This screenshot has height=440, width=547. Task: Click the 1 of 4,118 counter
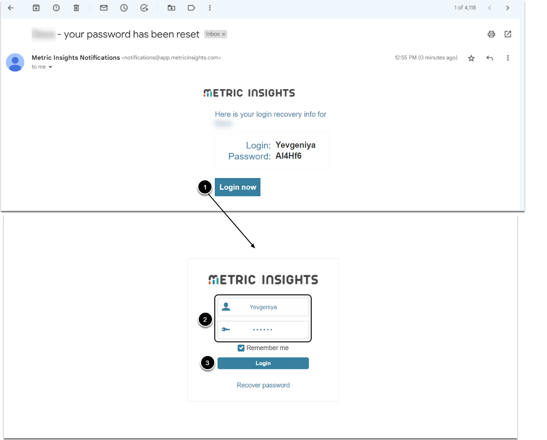coord(465,8)
